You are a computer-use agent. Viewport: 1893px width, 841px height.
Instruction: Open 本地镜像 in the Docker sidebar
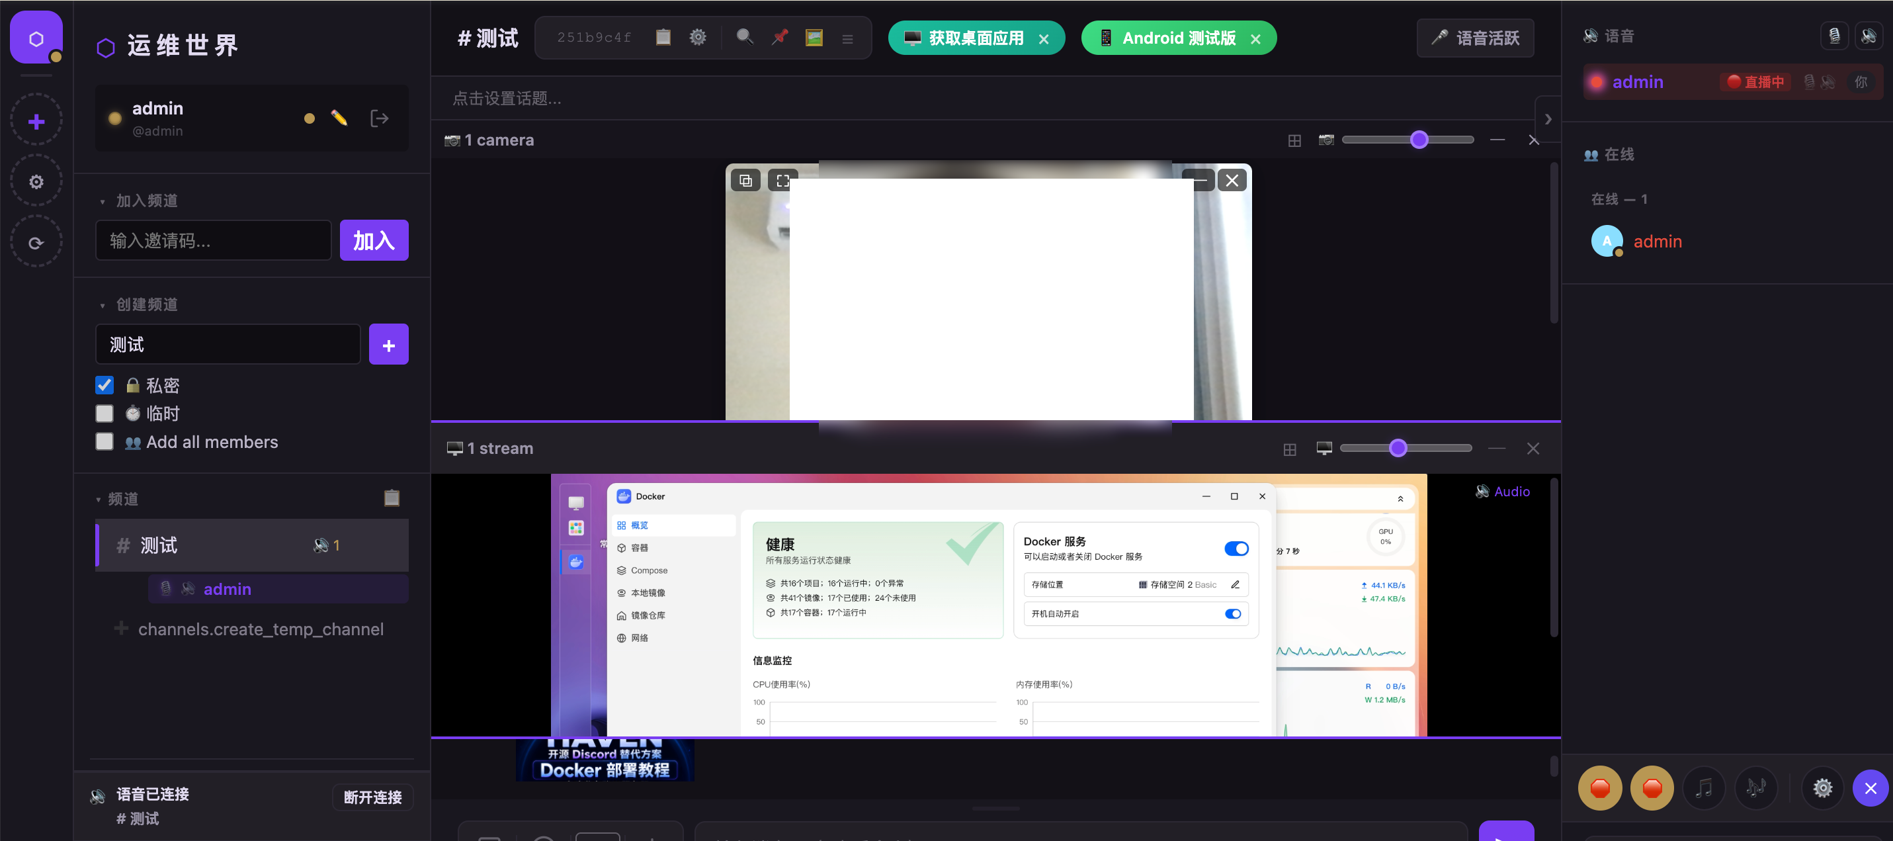click(x=673, y=594)
